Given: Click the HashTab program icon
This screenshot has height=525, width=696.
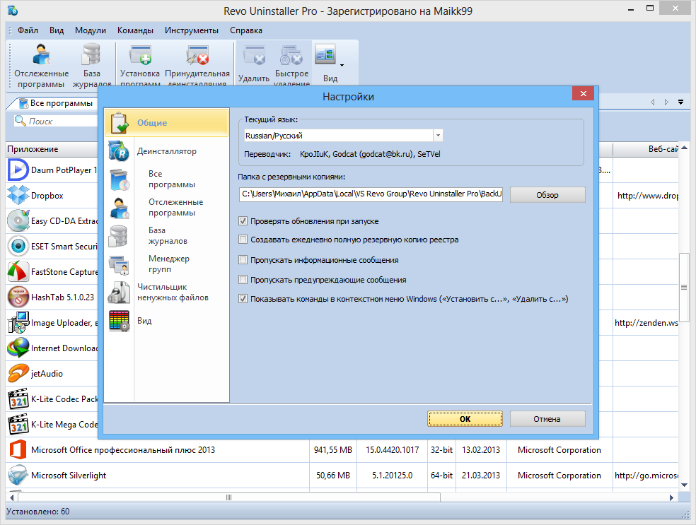Looking at the screenshot, I should click(x=18, y=297).
